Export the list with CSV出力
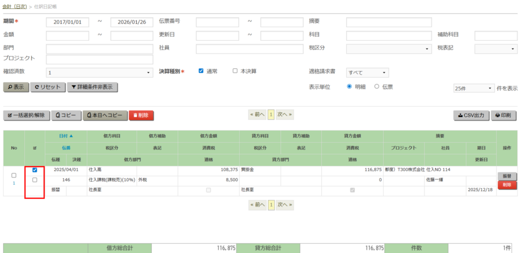The image size is (523, 253). click(471, 115)
